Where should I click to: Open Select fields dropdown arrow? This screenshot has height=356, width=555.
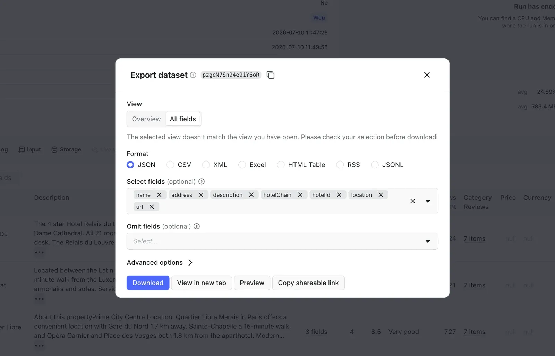point(428,201)
